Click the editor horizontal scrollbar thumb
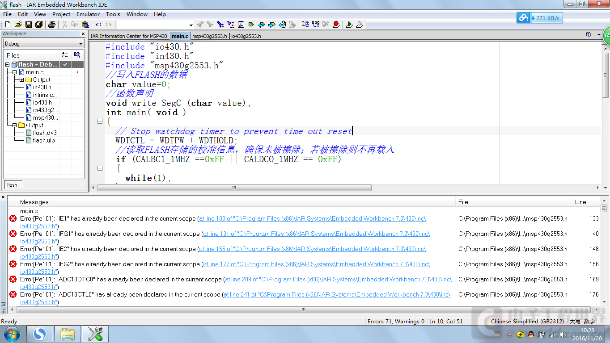The image size is (610, 343). tap(235, 188)
